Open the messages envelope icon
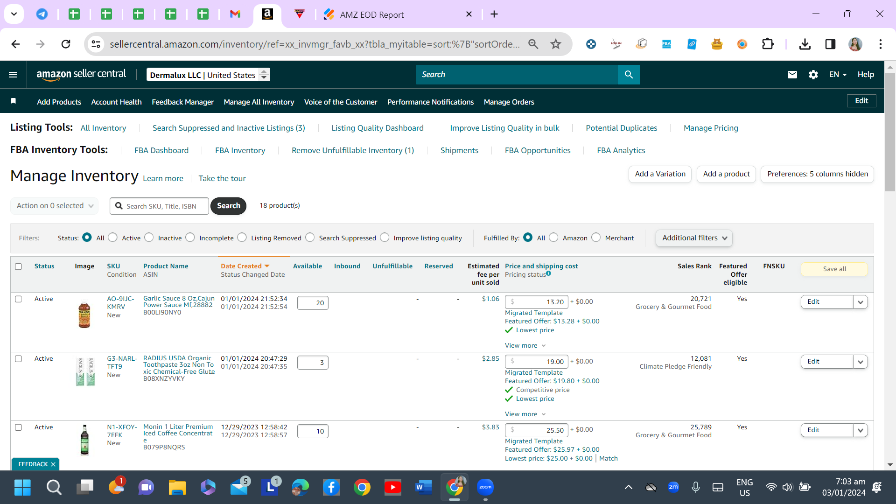Viewport: 896px width, 504px height. (x=792, y=75)
